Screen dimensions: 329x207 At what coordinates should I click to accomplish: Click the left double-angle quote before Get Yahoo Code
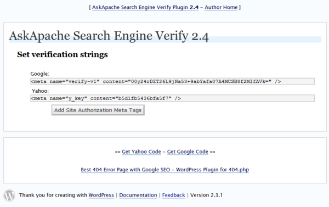(x=117, y=152)
